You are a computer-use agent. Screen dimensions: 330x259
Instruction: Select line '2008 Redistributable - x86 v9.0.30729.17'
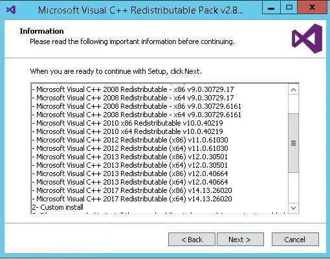coord(133,89)
